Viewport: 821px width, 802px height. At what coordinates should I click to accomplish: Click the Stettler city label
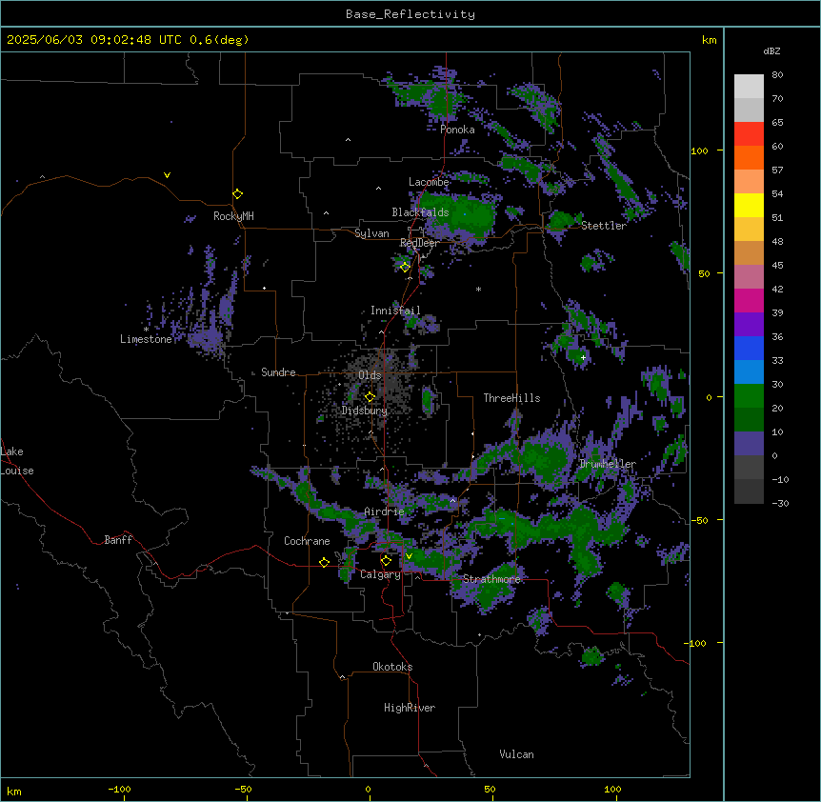[x=604, y=226]
